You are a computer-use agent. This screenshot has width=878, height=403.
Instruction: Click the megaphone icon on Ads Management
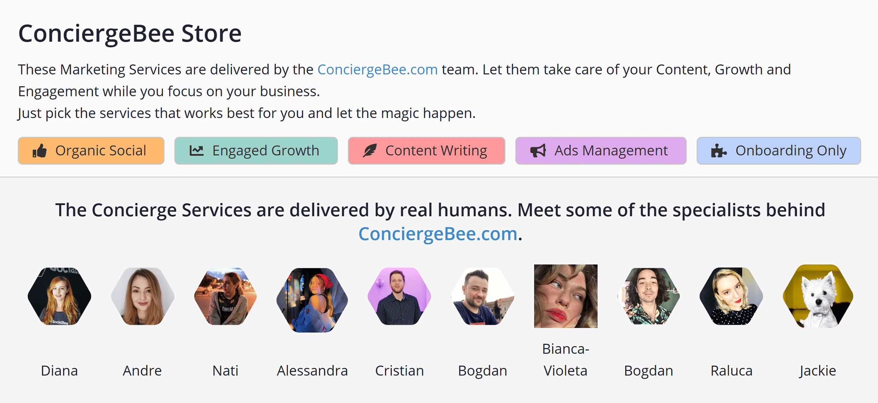point(538,150)
